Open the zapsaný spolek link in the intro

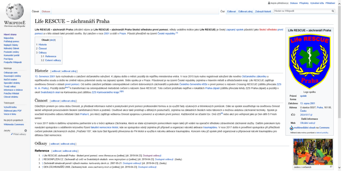click(x=235, y=29)
